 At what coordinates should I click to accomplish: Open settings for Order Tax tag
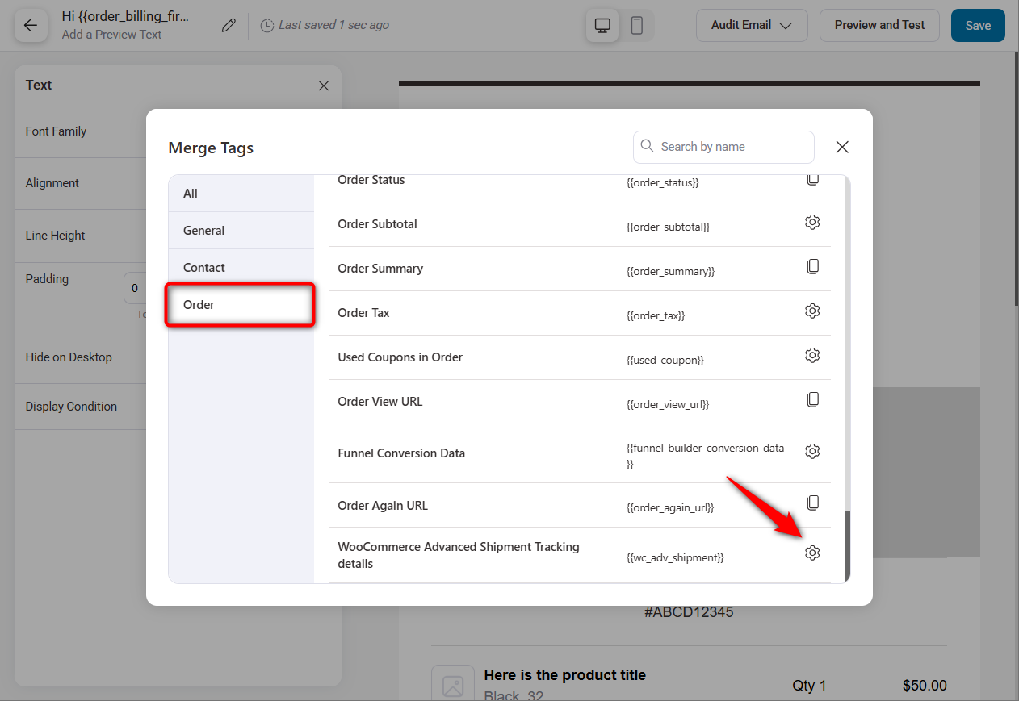point(812,311)
